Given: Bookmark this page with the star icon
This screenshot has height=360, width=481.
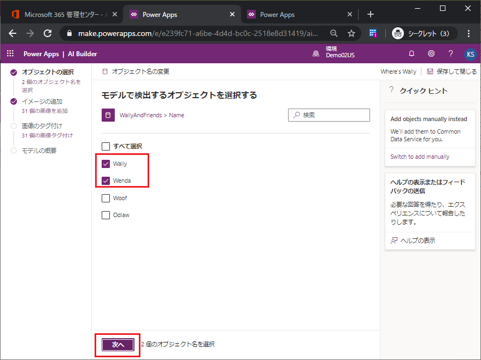Looking at the screenshot, I should (351, 33).
